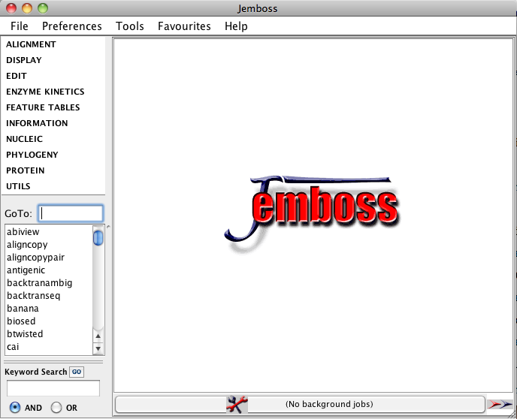
Task: Click the green zoom window button
Action: pyautogui.click(x=43, y=8)
